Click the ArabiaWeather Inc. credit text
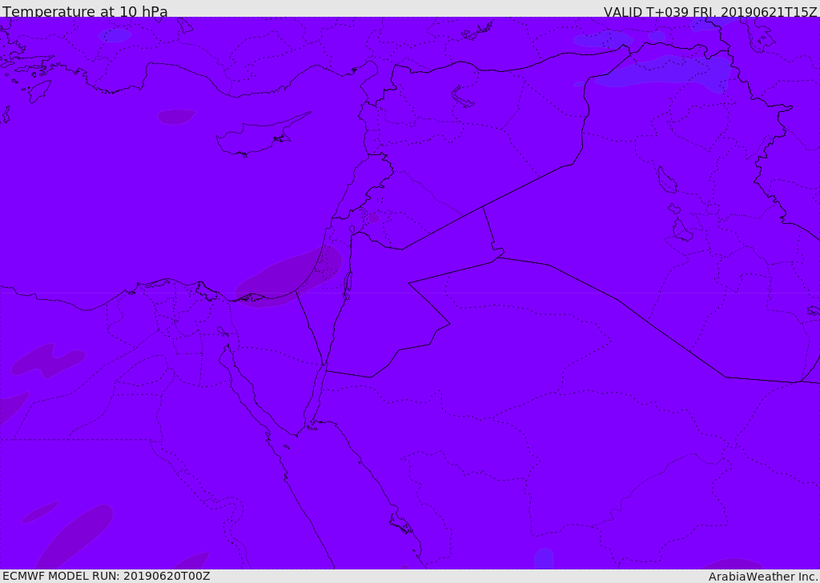The image size is (820, 583). click(x=763, y=577)
